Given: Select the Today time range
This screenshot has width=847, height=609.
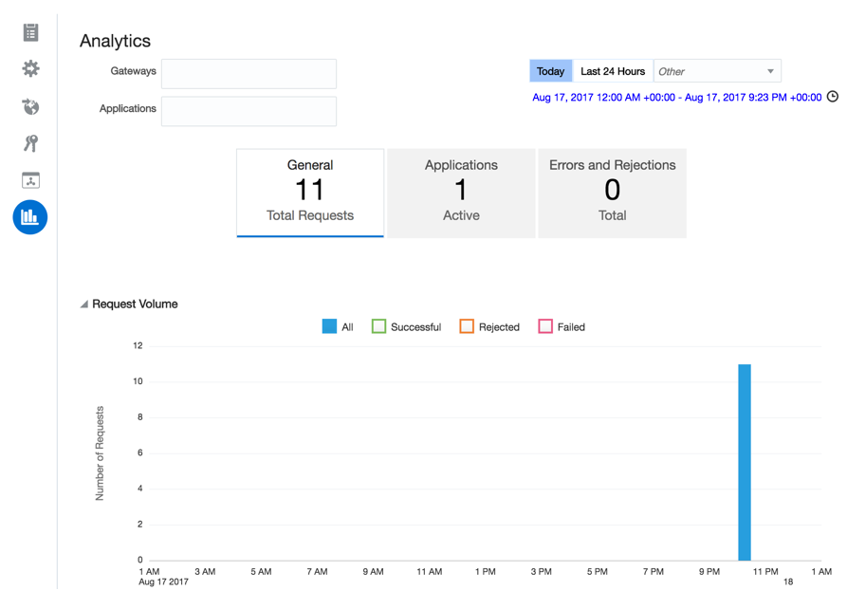Looking at the screenshot, I should pos(550,71).
